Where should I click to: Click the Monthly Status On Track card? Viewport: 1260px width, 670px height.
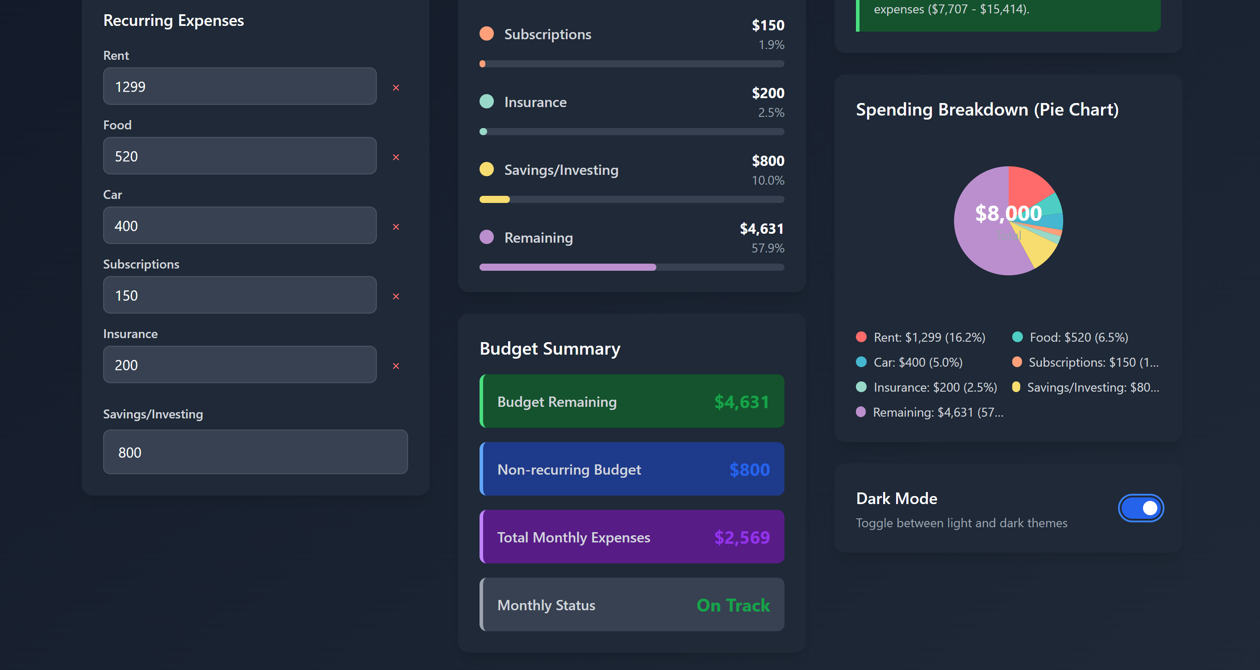[631, 605]
